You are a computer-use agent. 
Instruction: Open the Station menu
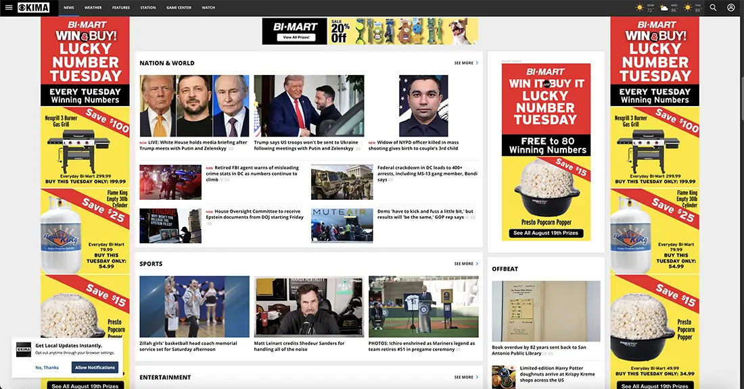click(148, 7)
